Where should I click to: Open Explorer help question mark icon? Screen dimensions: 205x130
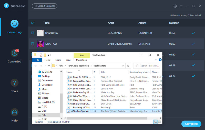point(160,60)
